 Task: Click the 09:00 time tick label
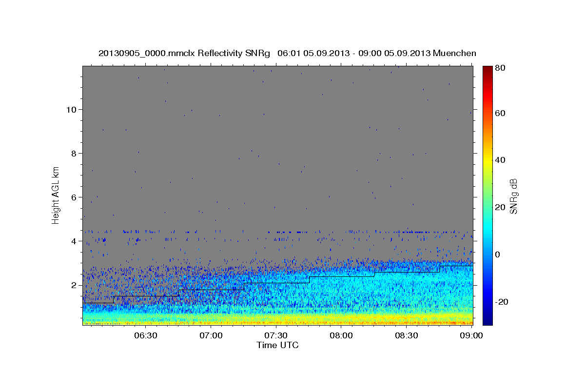coord(471,335)
